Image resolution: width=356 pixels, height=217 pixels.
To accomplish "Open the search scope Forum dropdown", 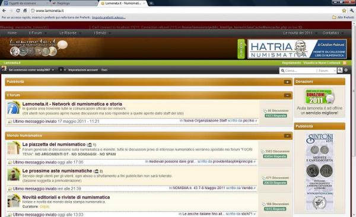I will point(327,71).
